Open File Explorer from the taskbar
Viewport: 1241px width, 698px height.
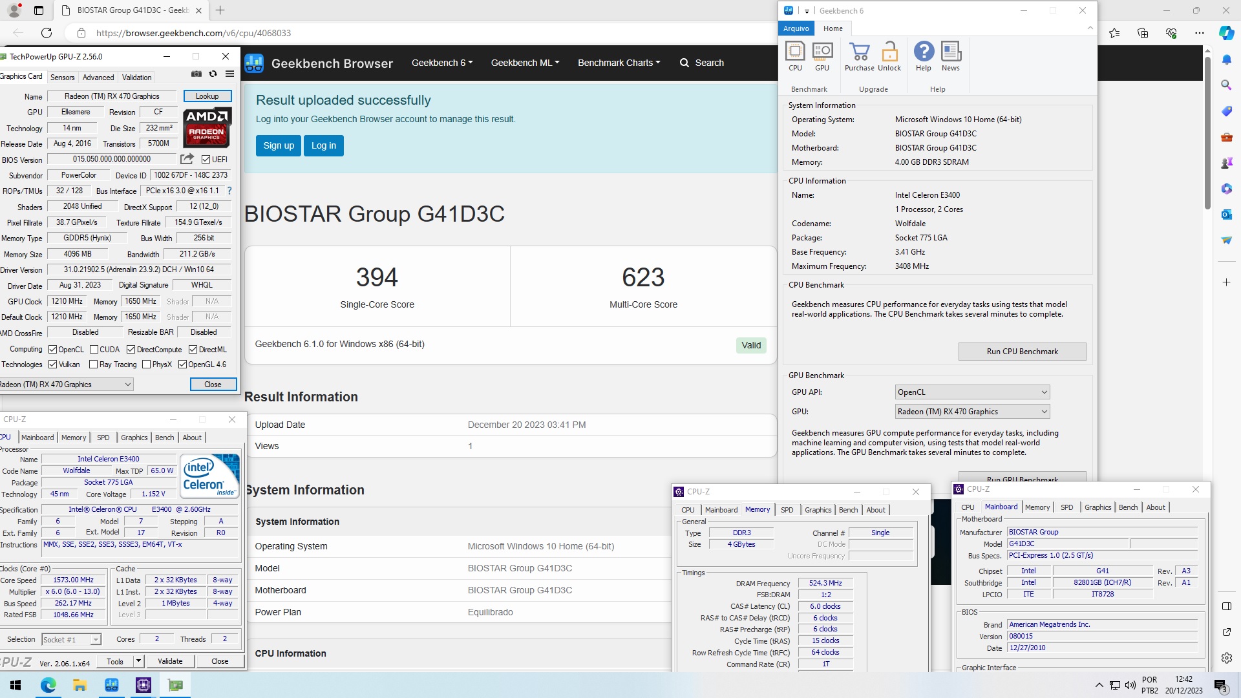(x=80, y=685)
